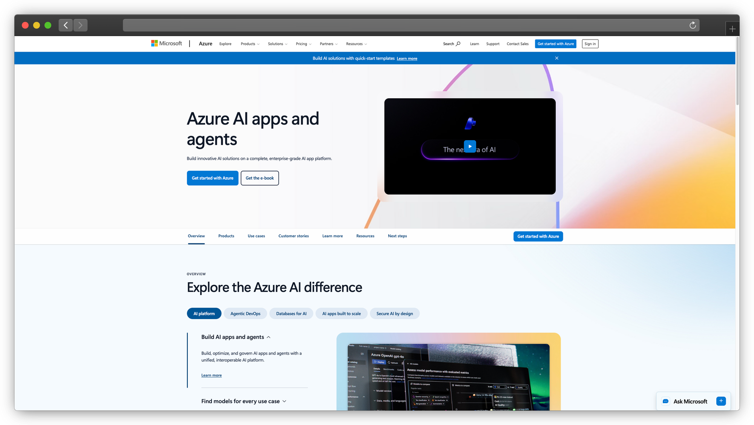Click the Ask Microsoft chat icon
This screenshot has width=754, height=425.
coord(665,401)
